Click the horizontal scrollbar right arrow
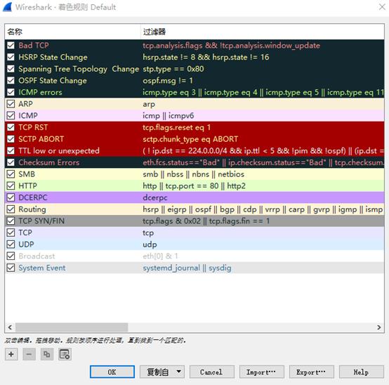The image size is (389, 385). click(379, 327)
